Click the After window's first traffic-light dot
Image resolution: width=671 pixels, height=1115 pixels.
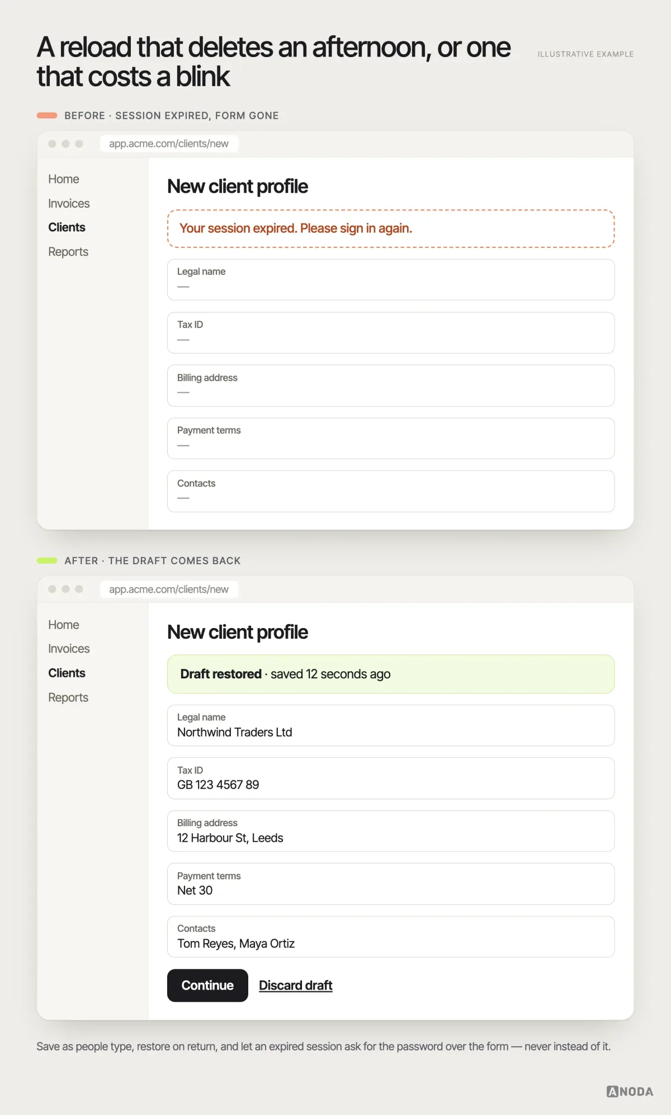click(52, 589)
